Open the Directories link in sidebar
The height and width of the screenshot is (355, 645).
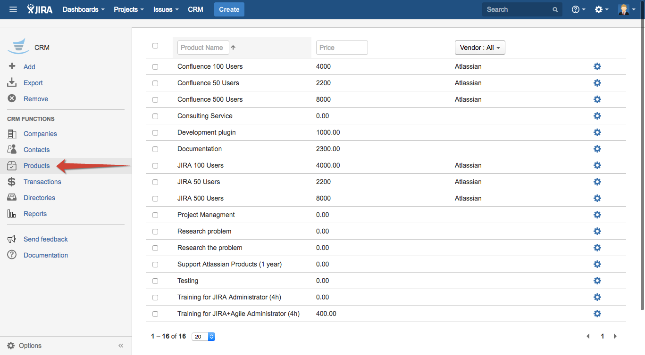click(39, 198)
